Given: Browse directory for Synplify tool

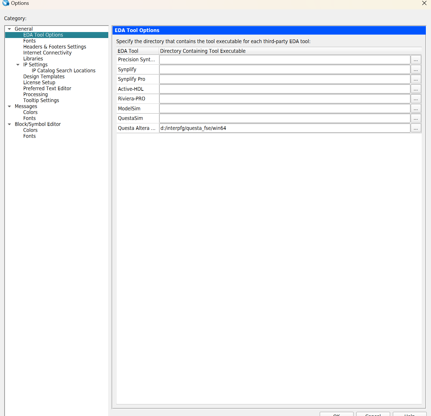Looking at the screenshot, I should (x=416, y=69).
